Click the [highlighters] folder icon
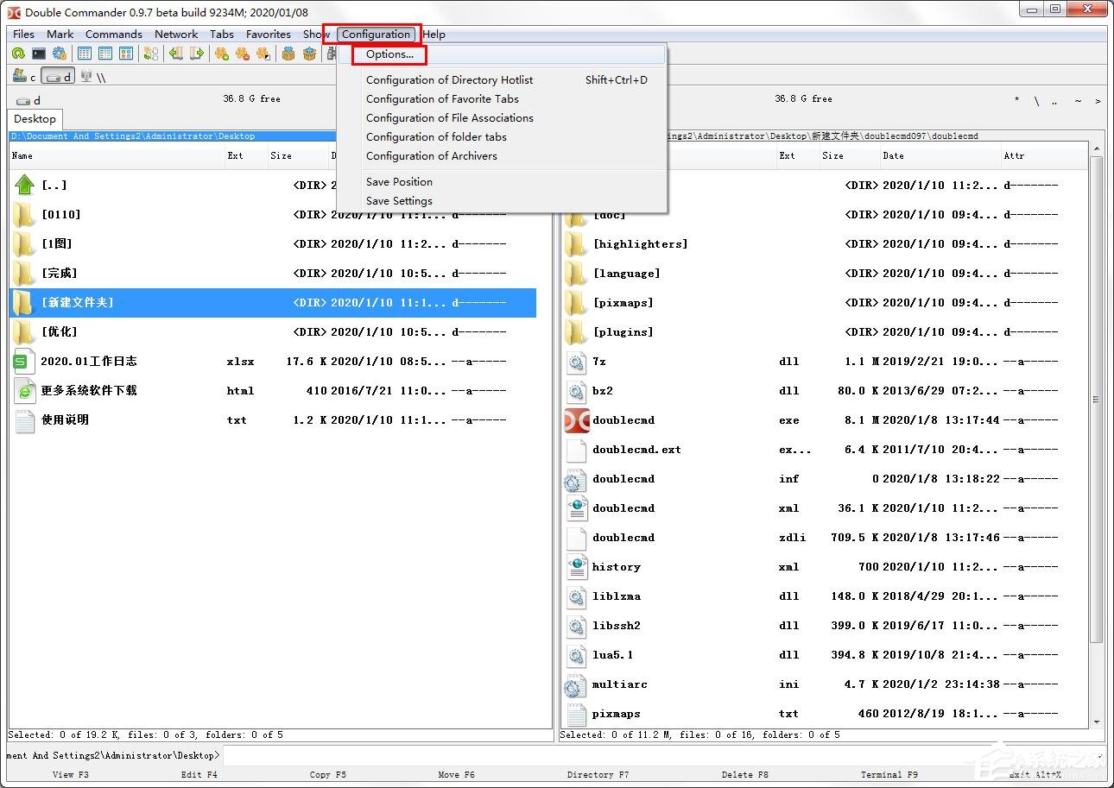Image resolution: width=1114 pixels, height=788 pixels. [576, 244]
